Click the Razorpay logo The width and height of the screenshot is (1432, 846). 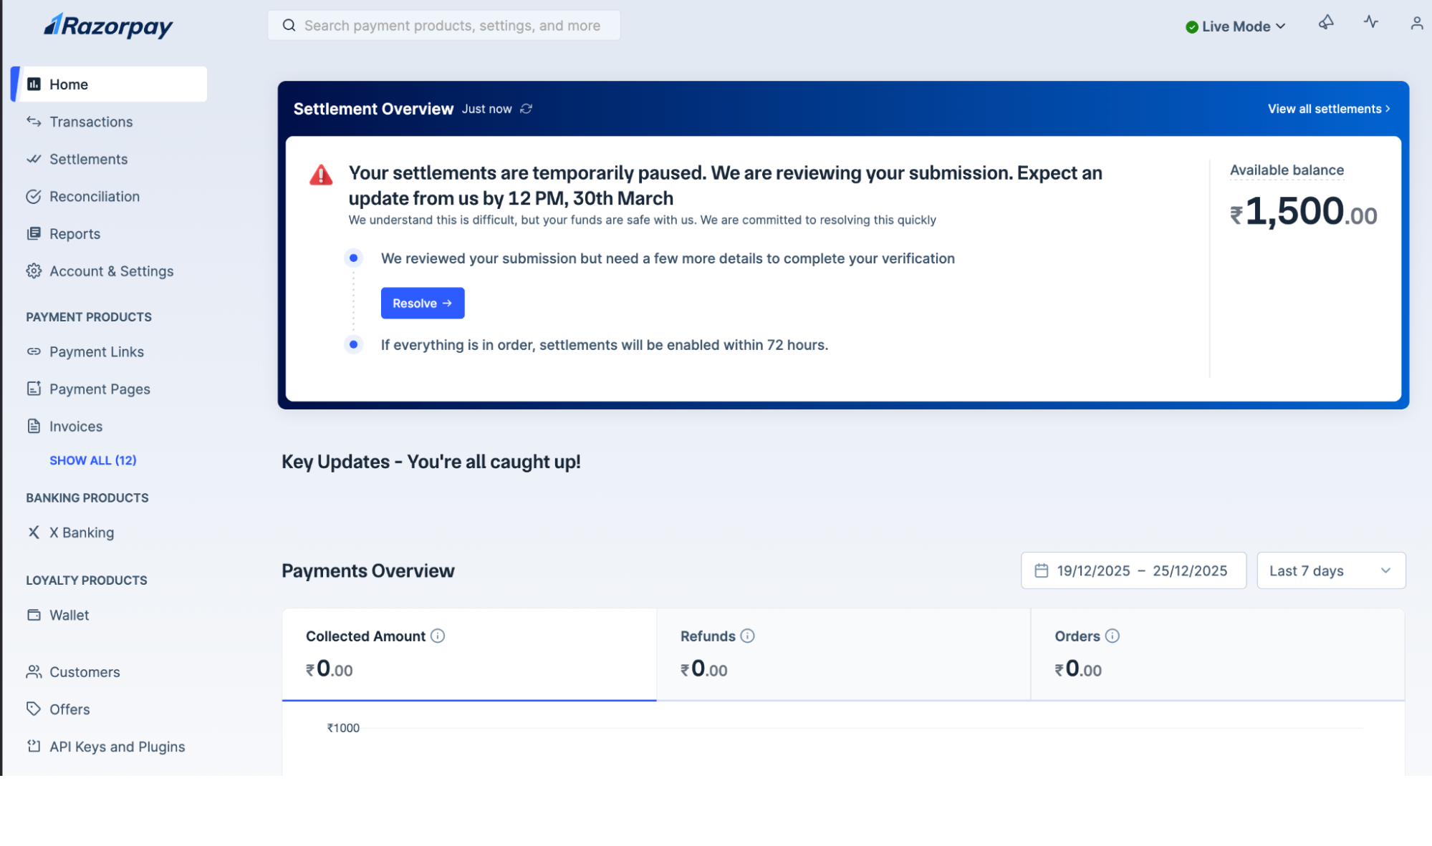coord(109,26)
